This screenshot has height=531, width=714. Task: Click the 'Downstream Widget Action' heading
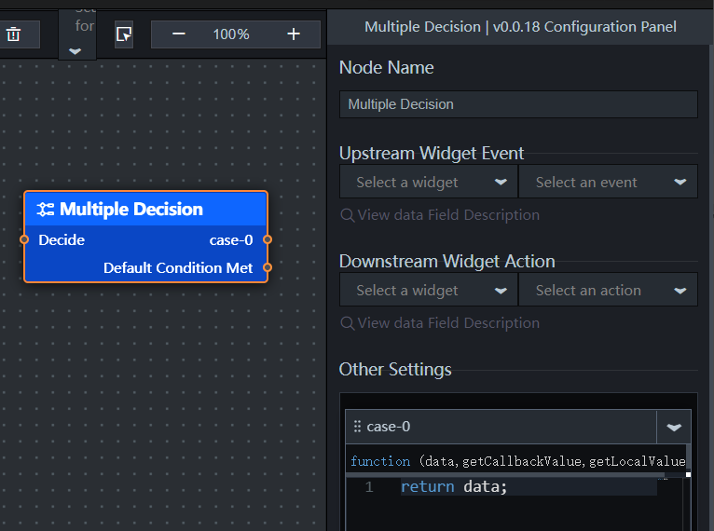tap(447, 262)
